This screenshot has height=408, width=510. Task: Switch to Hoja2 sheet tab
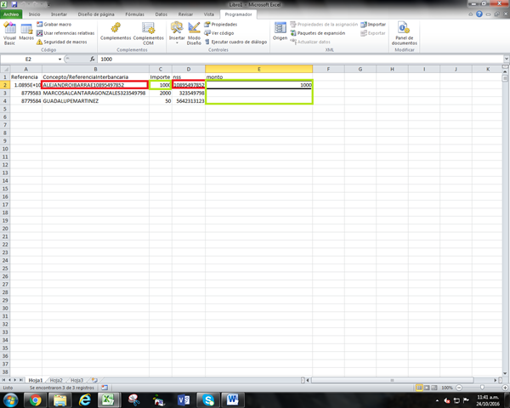click(56, 380)
